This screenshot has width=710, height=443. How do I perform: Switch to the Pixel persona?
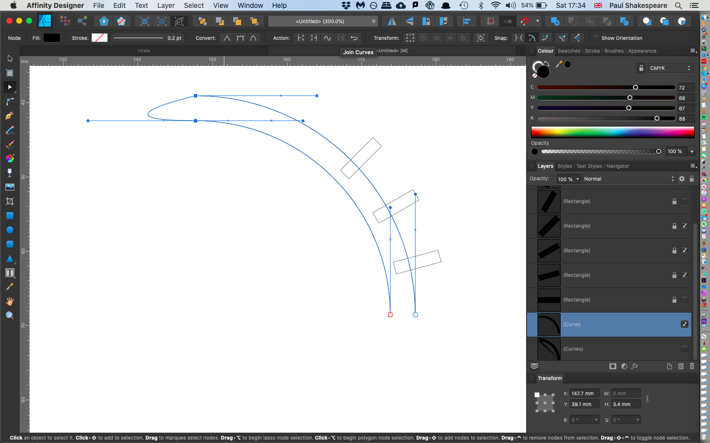click(x=65, y=21)
